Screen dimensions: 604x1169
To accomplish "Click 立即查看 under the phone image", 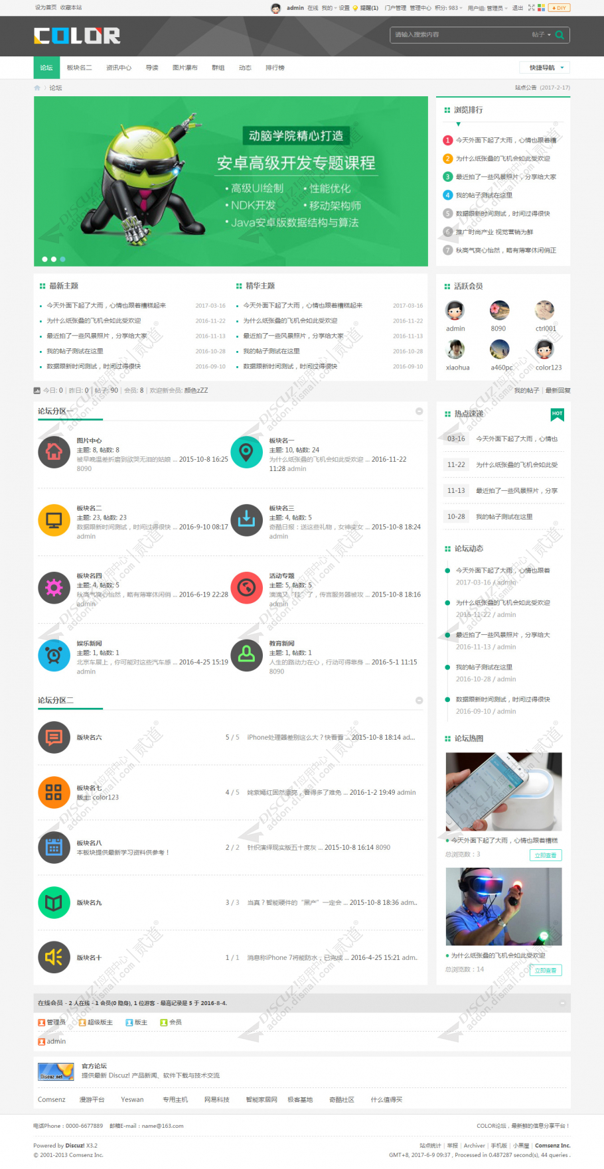I will 546,855.
